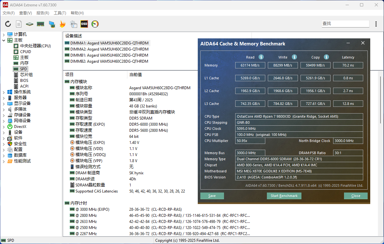The height and width of the screenshot is (244, 384).
Task: Click the CPU chip toolbar icon
Action: coord(30,24)
